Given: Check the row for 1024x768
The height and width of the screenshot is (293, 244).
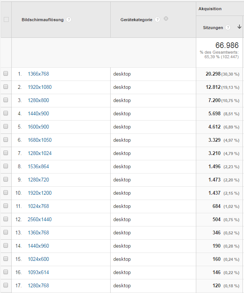Looking at the screenshot, I should pos(6,206).
